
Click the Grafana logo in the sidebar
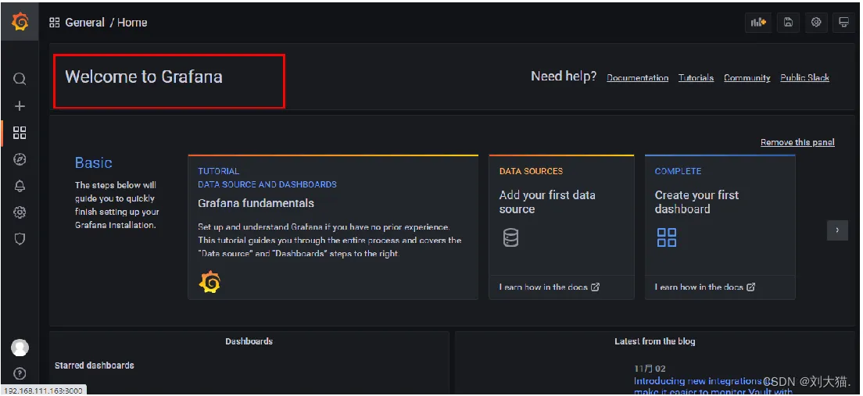(20, 22)
